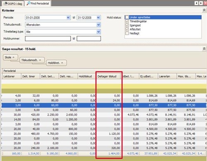This screenshot has width=207, height=161.
Task: Click the 4.700,00 Delt. bet. cell
Action: coord(49,134)
